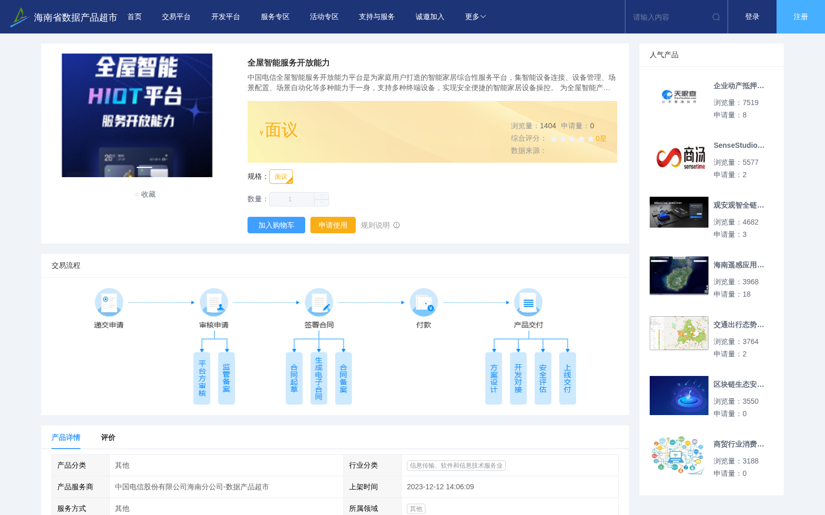Open 诚邀加入 navigation item
The width and height of the screenshot is (825, 515).
point(430,17)
